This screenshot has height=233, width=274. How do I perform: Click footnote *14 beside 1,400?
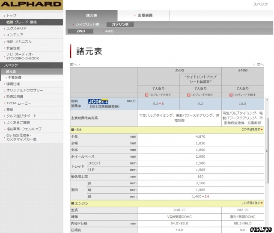205,197
